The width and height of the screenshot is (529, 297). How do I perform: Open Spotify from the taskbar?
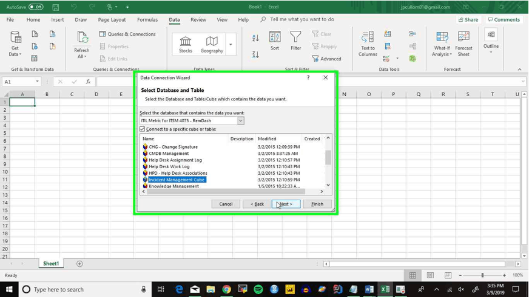point(258,289)
